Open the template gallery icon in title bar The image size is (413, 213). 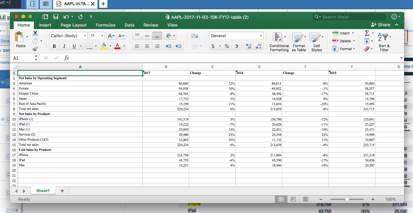point(45,17)
